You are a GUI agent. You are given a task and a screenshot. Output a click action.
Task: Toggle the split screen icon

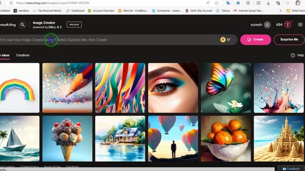point(258,3)
